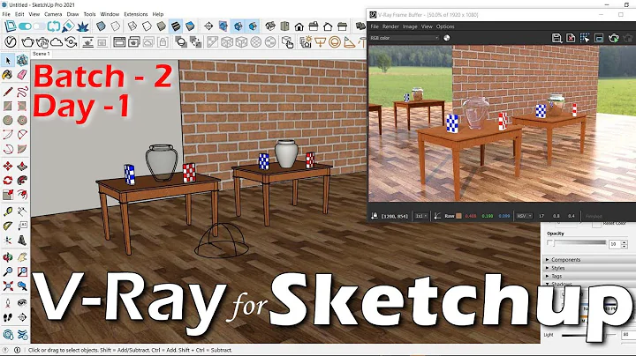
Task: Activate the Freehand squiggle tool
Action: pos(22,92)
